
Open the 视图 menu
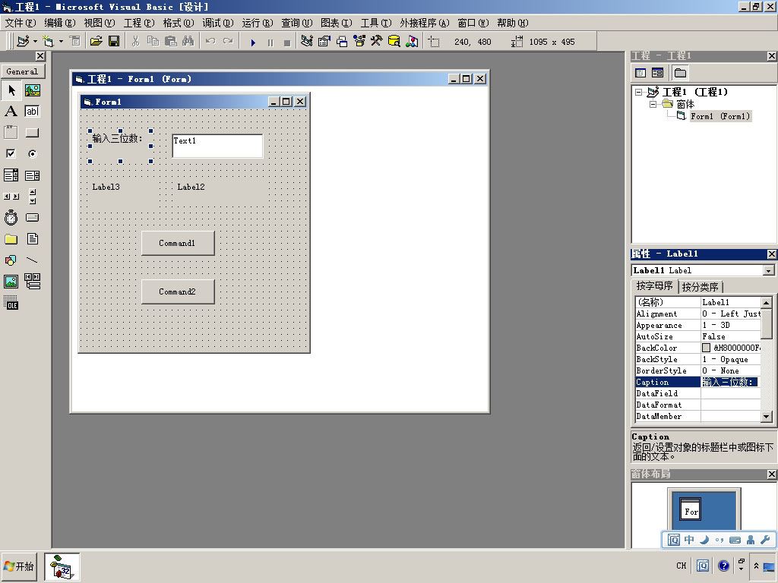[100, 23]
